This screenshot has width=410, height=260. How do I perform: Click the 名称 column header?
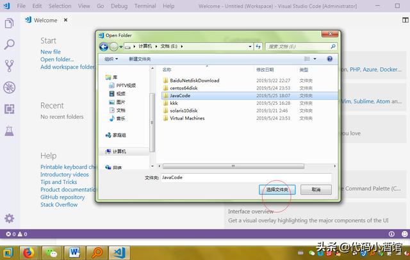coord(167,70)
